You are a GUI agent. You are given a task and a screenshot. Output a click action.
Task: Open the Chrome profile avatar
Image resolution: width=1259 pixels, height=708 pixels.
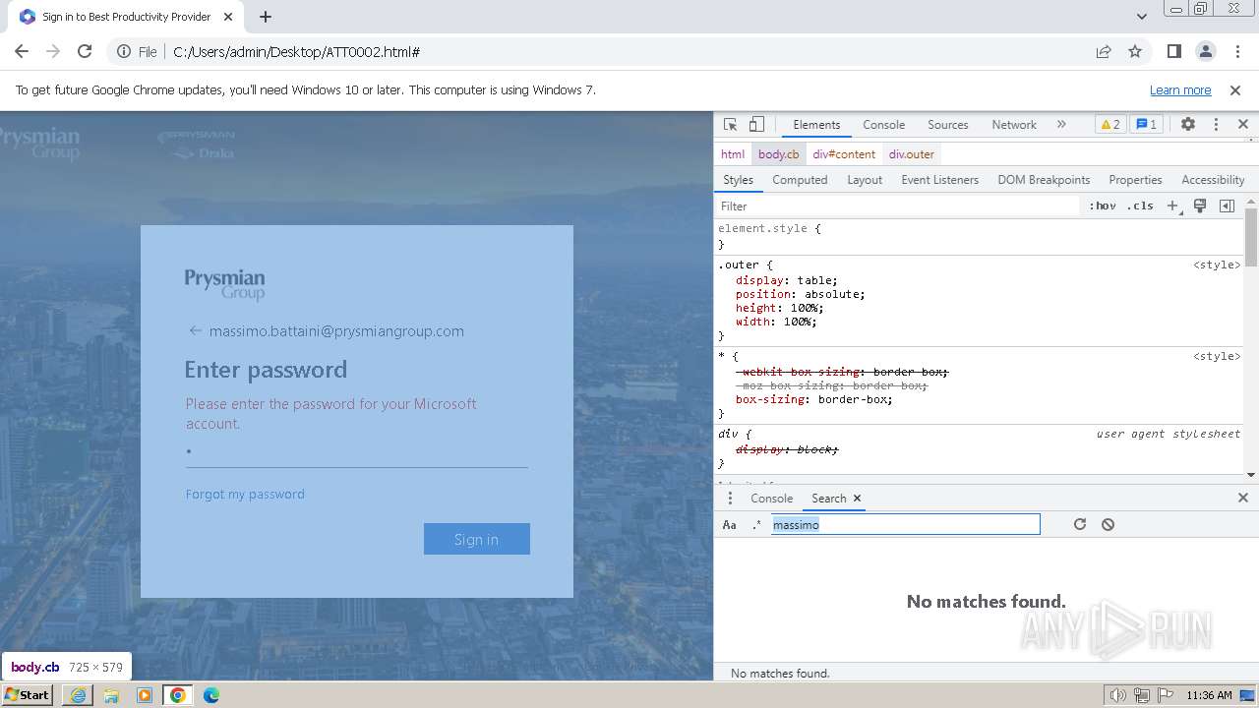1206,51
